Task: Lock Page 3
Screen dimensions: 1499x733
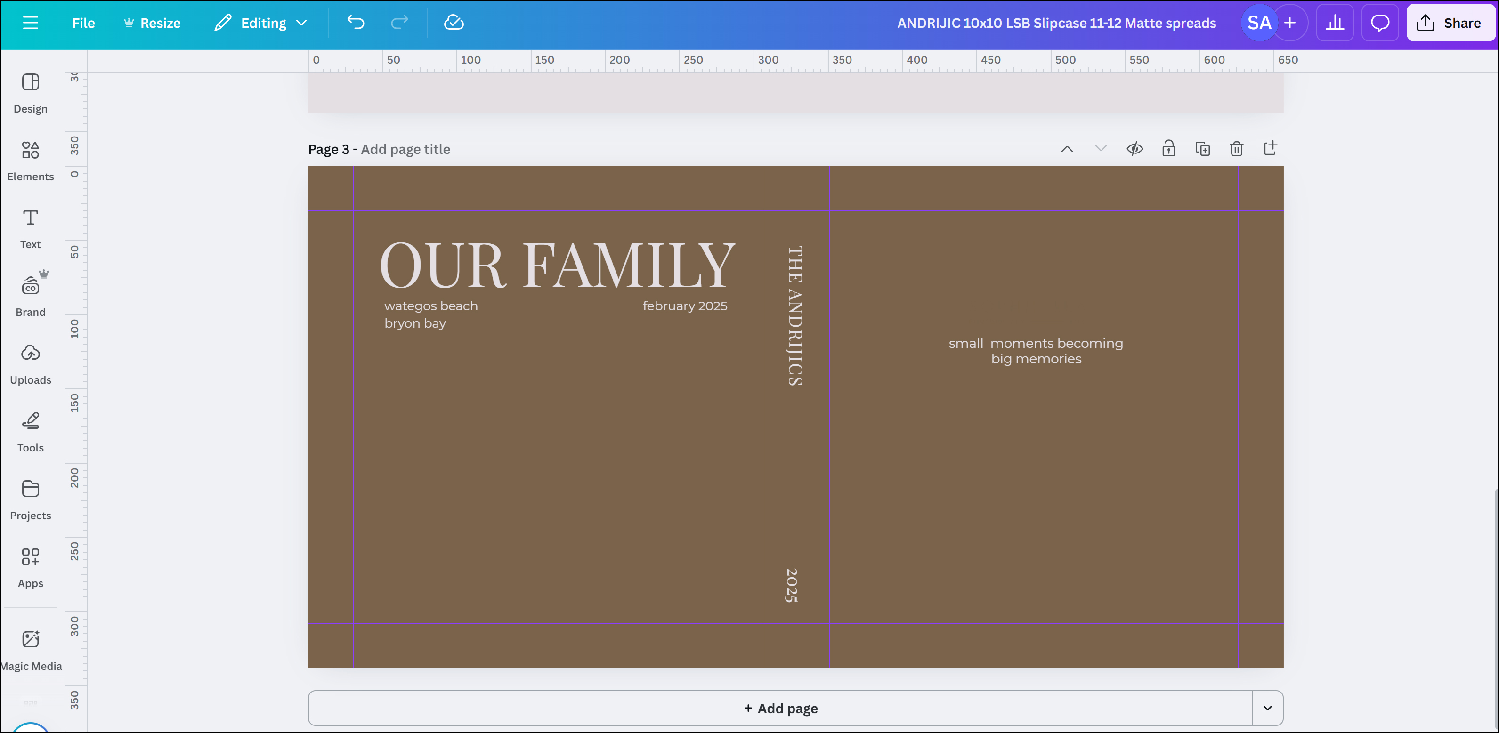Action: tap(1168, 149)
